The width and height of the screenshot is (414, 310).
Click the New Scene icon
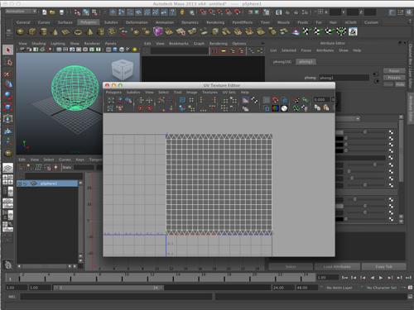click(x=45, y=12)
